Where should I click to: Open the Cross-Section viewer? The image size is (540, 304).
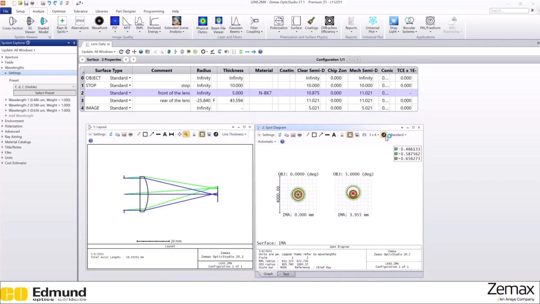[x=13, y=24]
